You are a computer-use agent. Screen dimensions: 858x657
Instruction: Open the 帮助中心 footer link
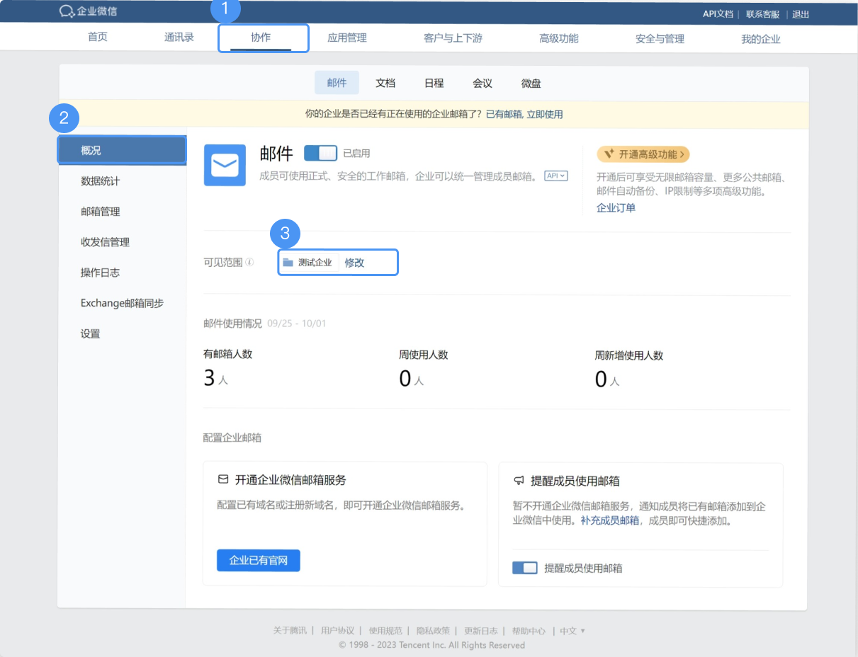pos(529,631)
